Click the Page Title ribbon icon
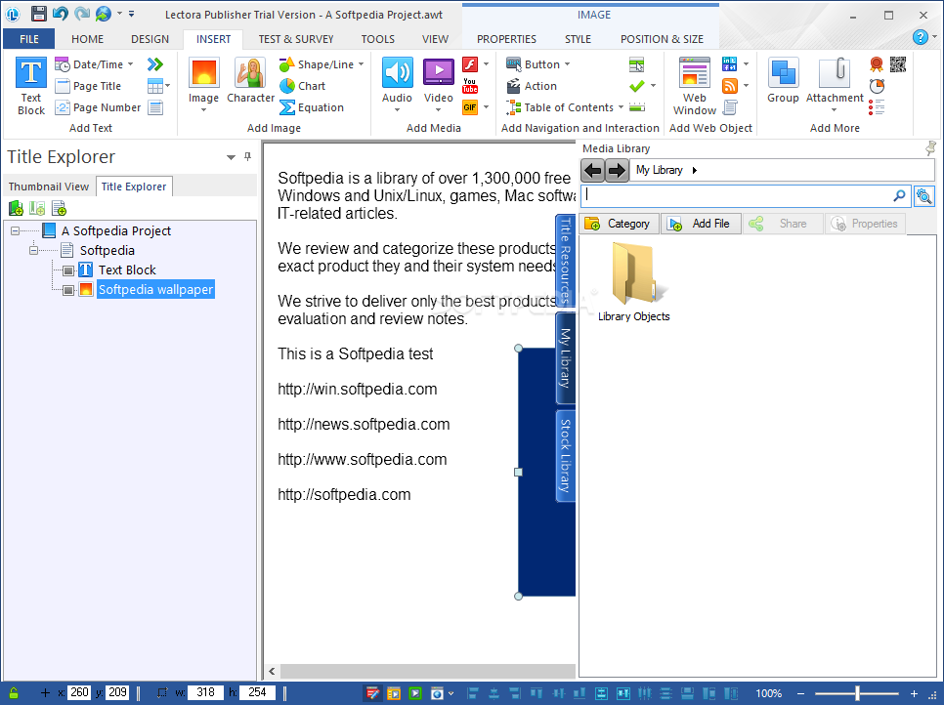The height and width of the screenshot is (705, 944). [x=62, y=86]
